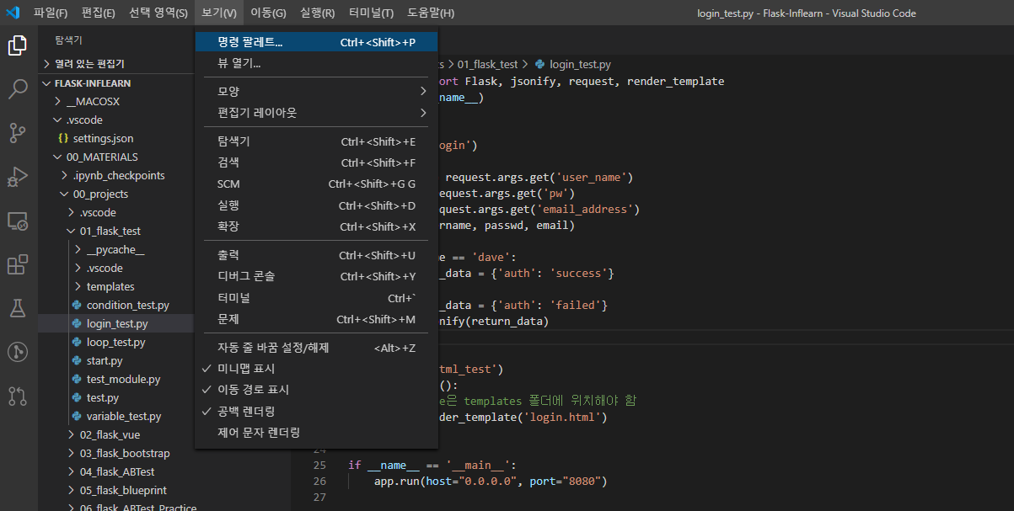Collapse the 00_MATERIALS folder
The width and height of the screenshot is (1014, 511).
click(x=115, y=157)
